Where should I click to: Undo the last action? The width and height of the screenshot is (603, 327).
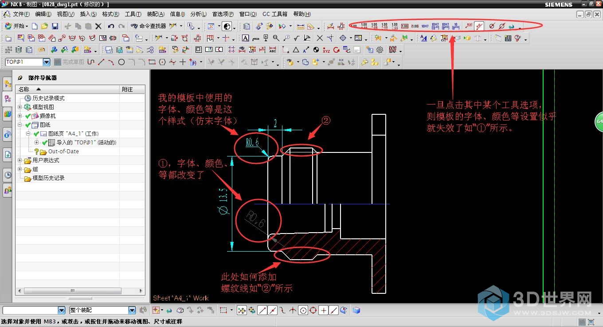click(x=111, y=26)
